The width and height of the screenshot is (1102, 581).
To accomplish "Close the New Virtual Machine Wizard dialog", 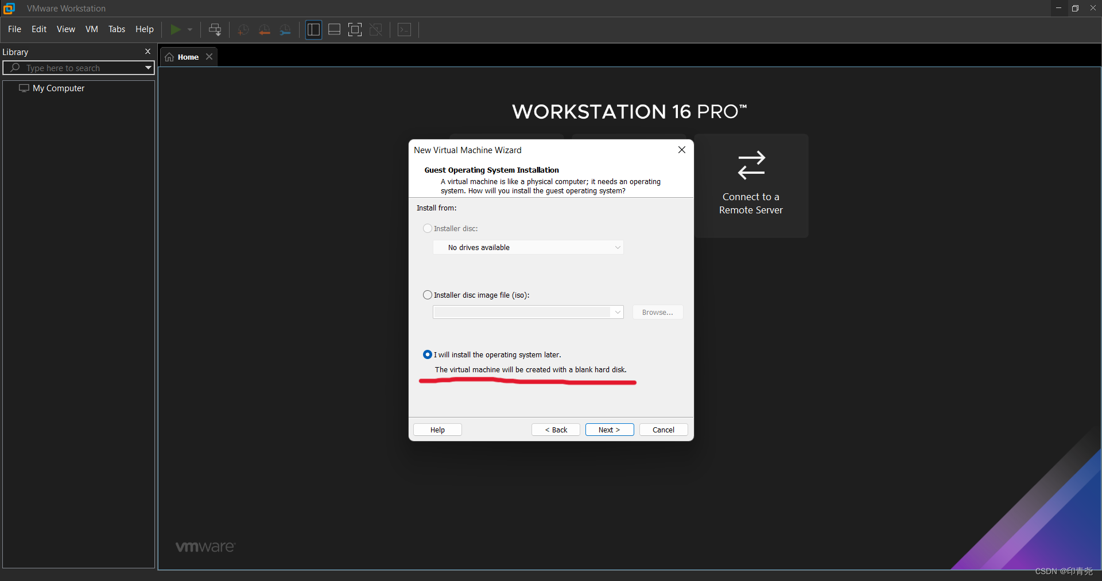I will (x=682, y=150).
